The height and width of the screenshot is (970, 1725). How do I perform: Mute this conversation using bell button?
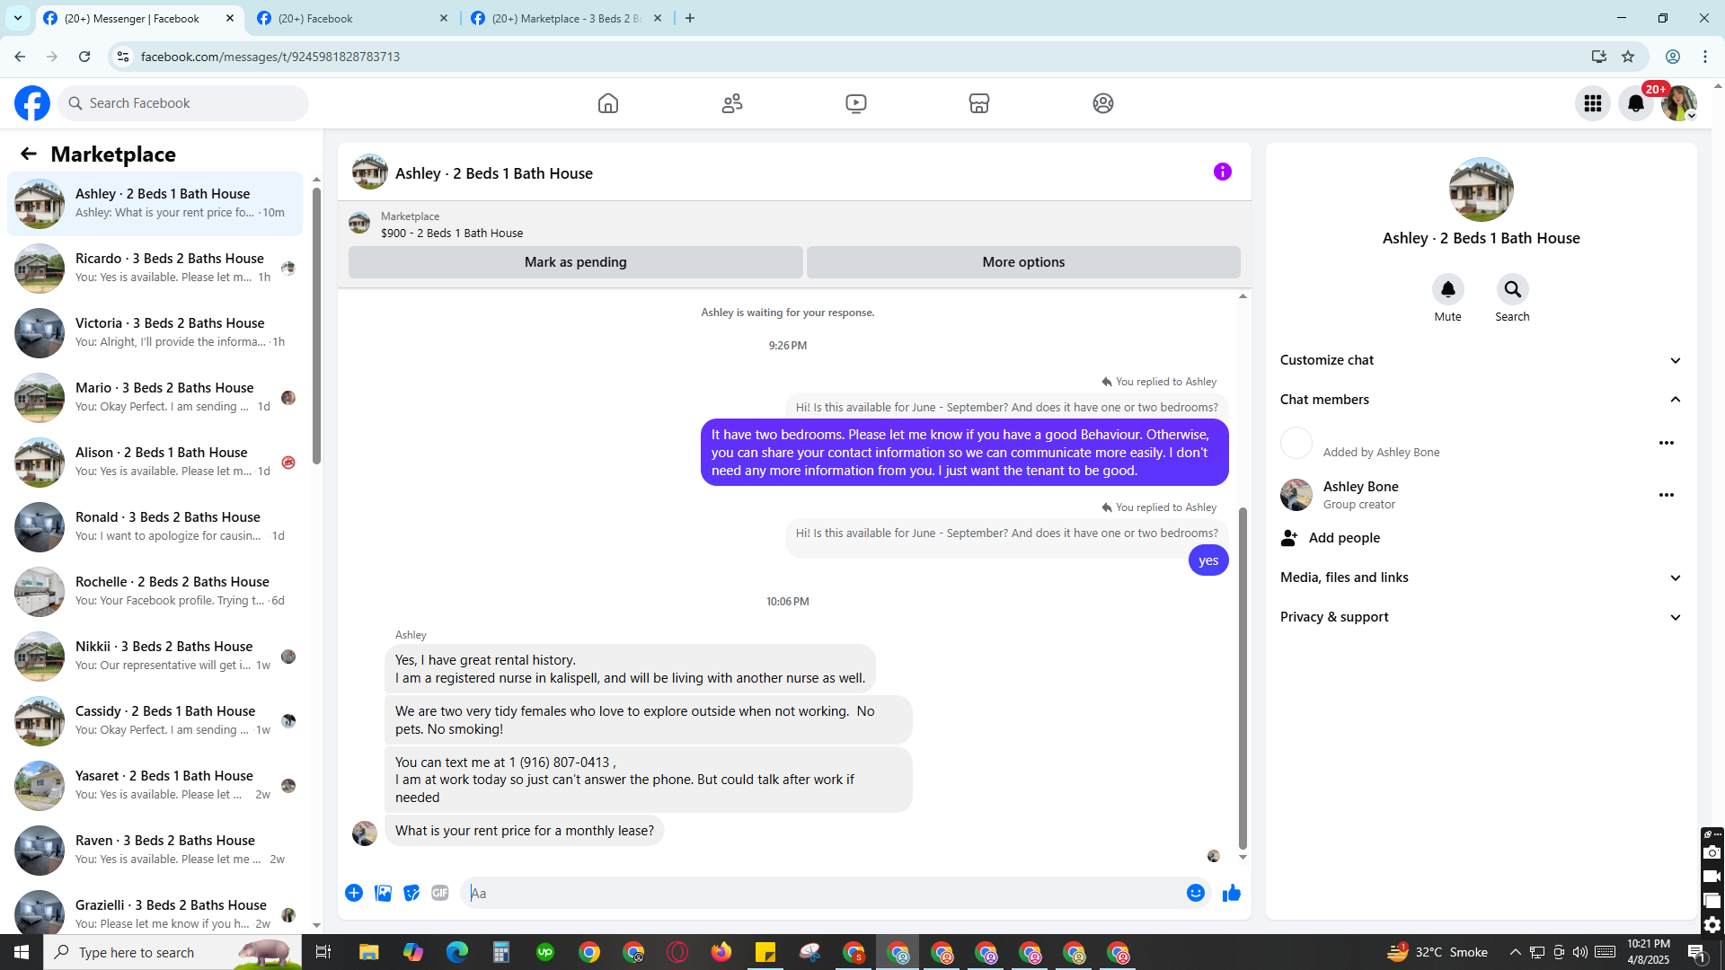pos(1447,289)
